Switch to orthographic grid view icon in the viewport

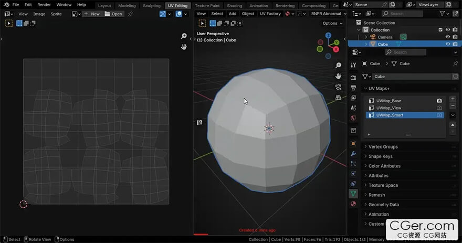[339, 98]
